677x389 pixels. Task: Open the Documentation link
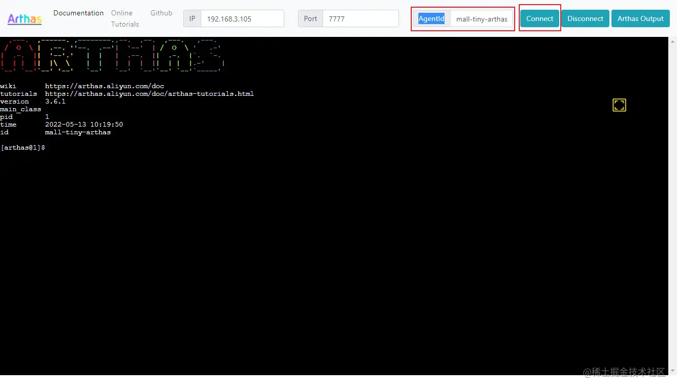coord(78,13)
